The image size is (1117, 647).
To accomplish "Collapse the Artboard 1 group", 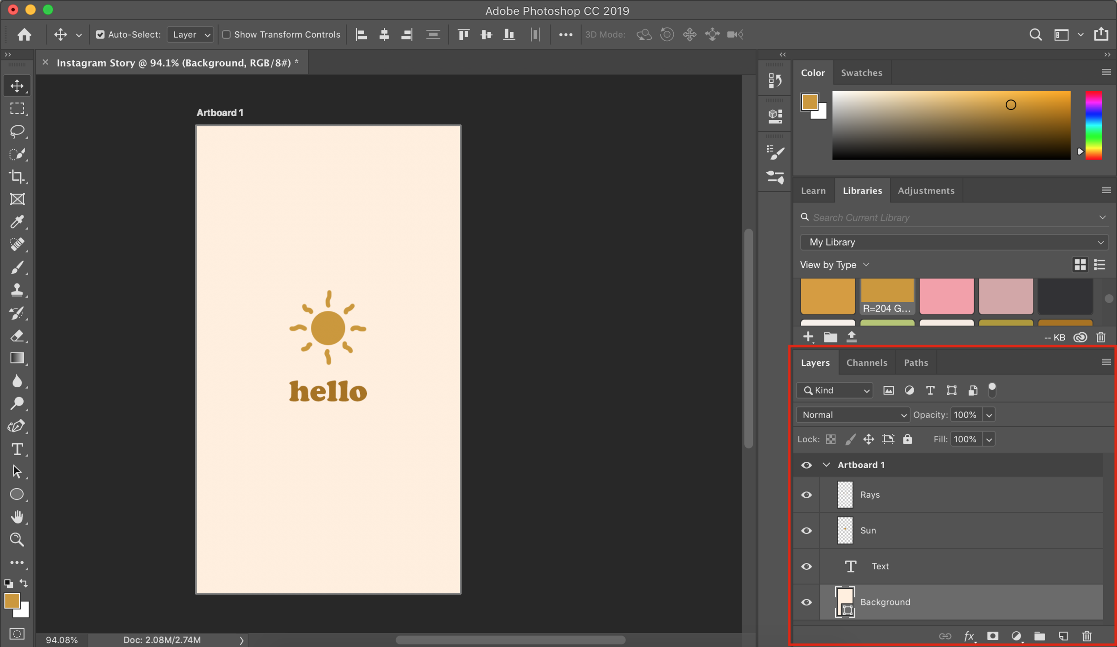I will [826, 465].
